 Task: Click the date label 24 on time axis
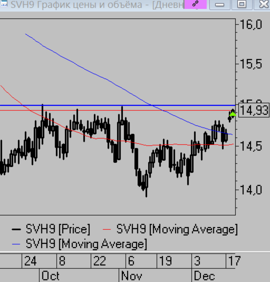point(30,261)
